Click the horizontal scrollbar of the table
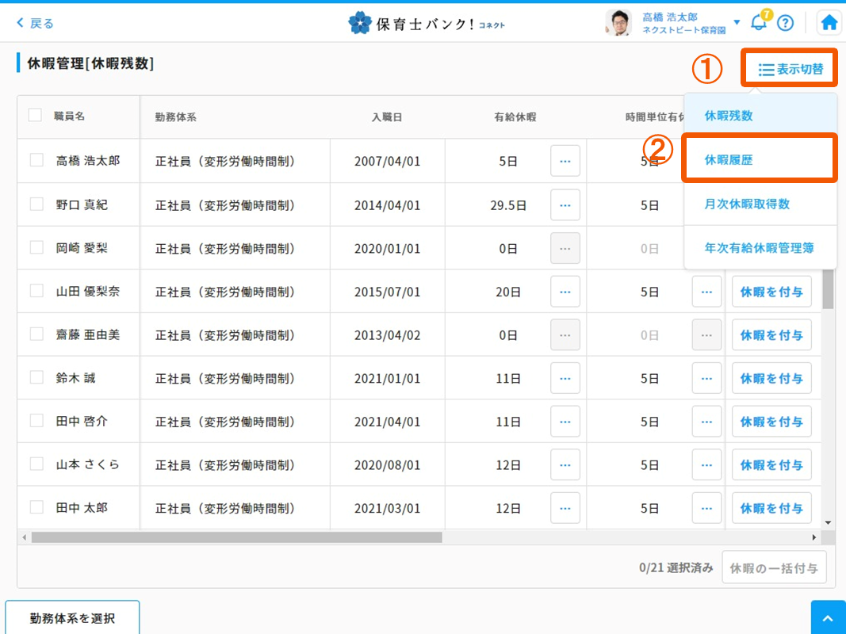This screenshot has height=634, width=846. [x=236, y=537]
